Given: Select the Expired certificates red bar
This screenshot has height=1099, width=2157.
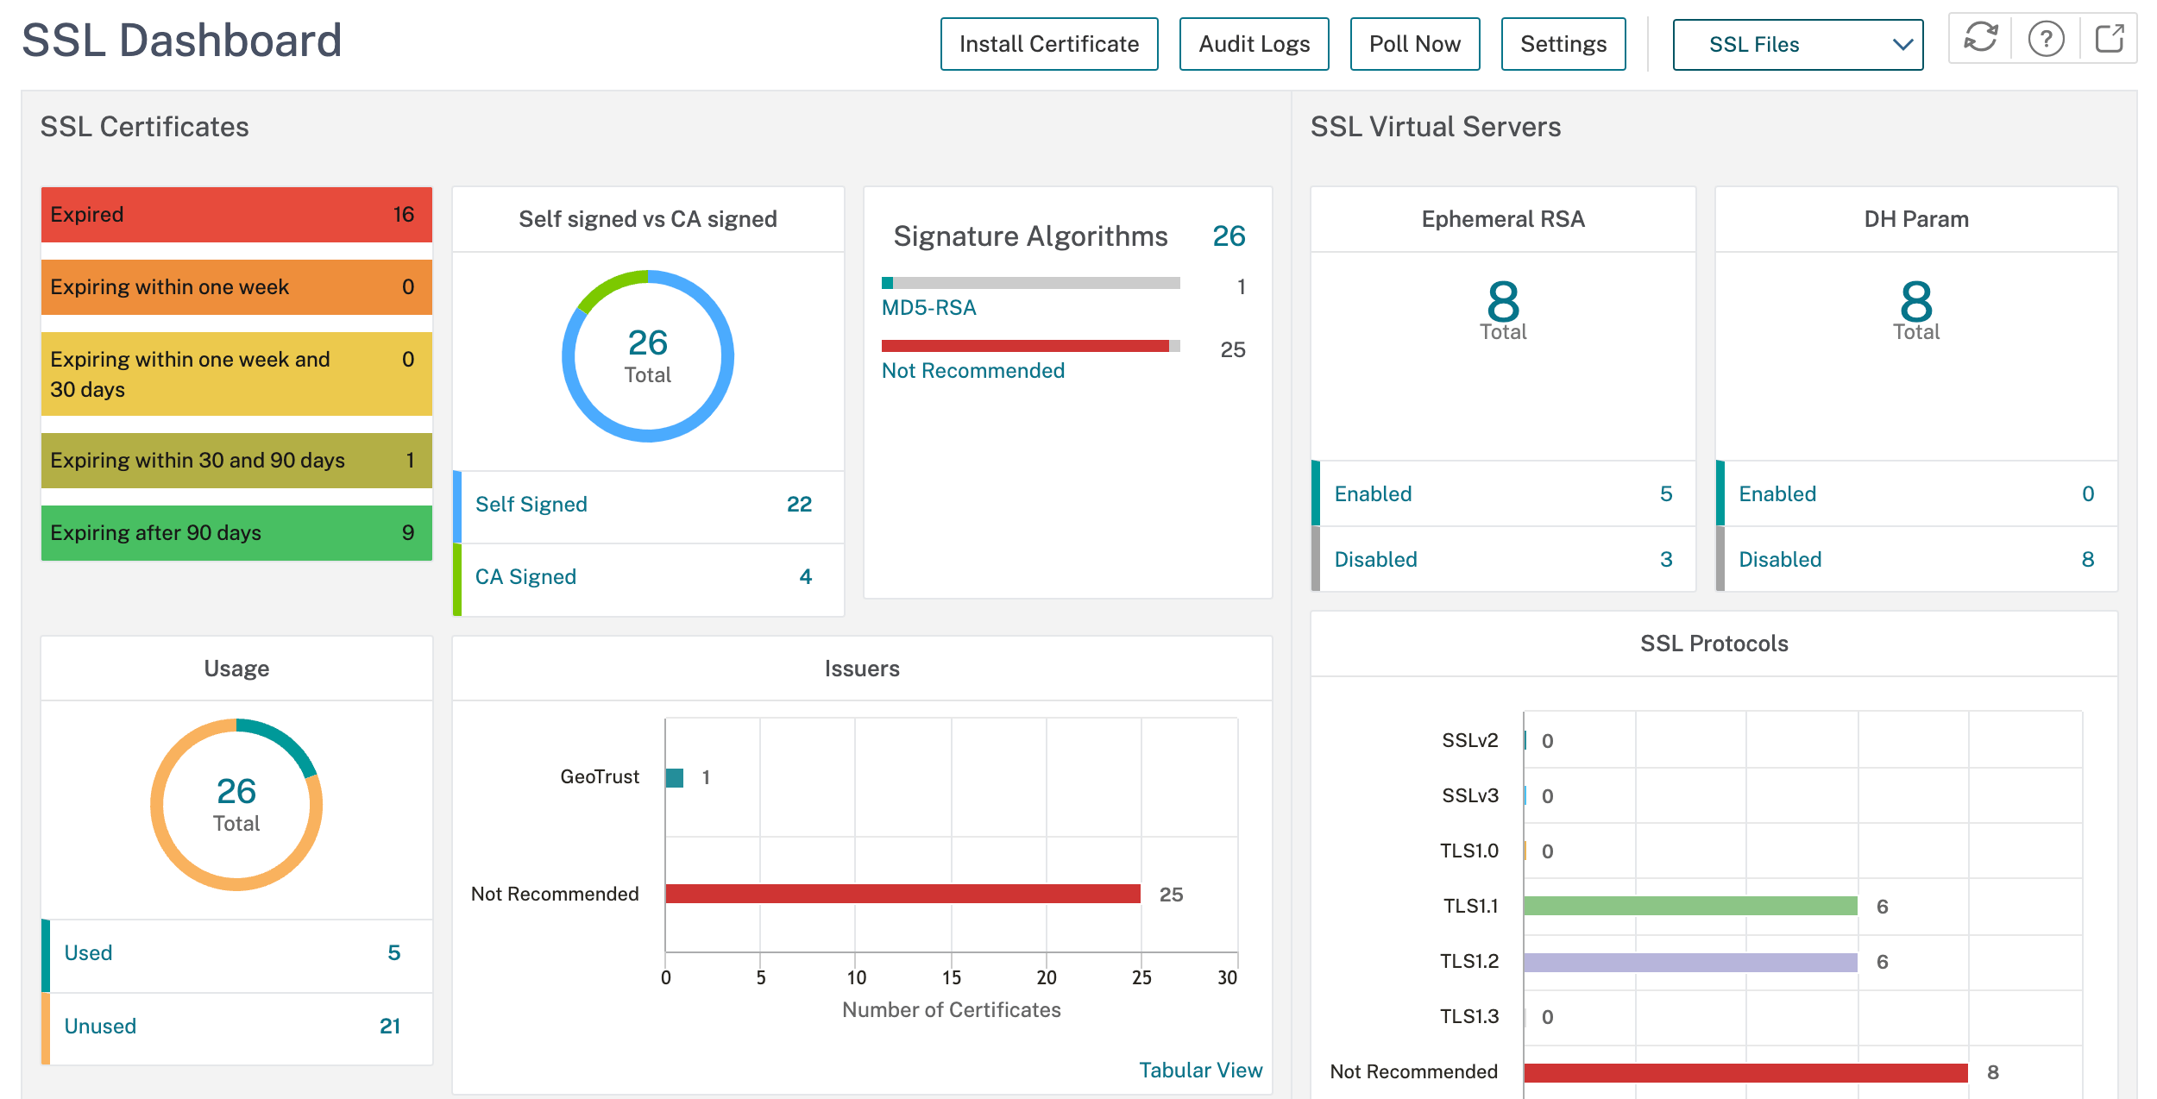Looking at the screenshot, I should [236, 215].
